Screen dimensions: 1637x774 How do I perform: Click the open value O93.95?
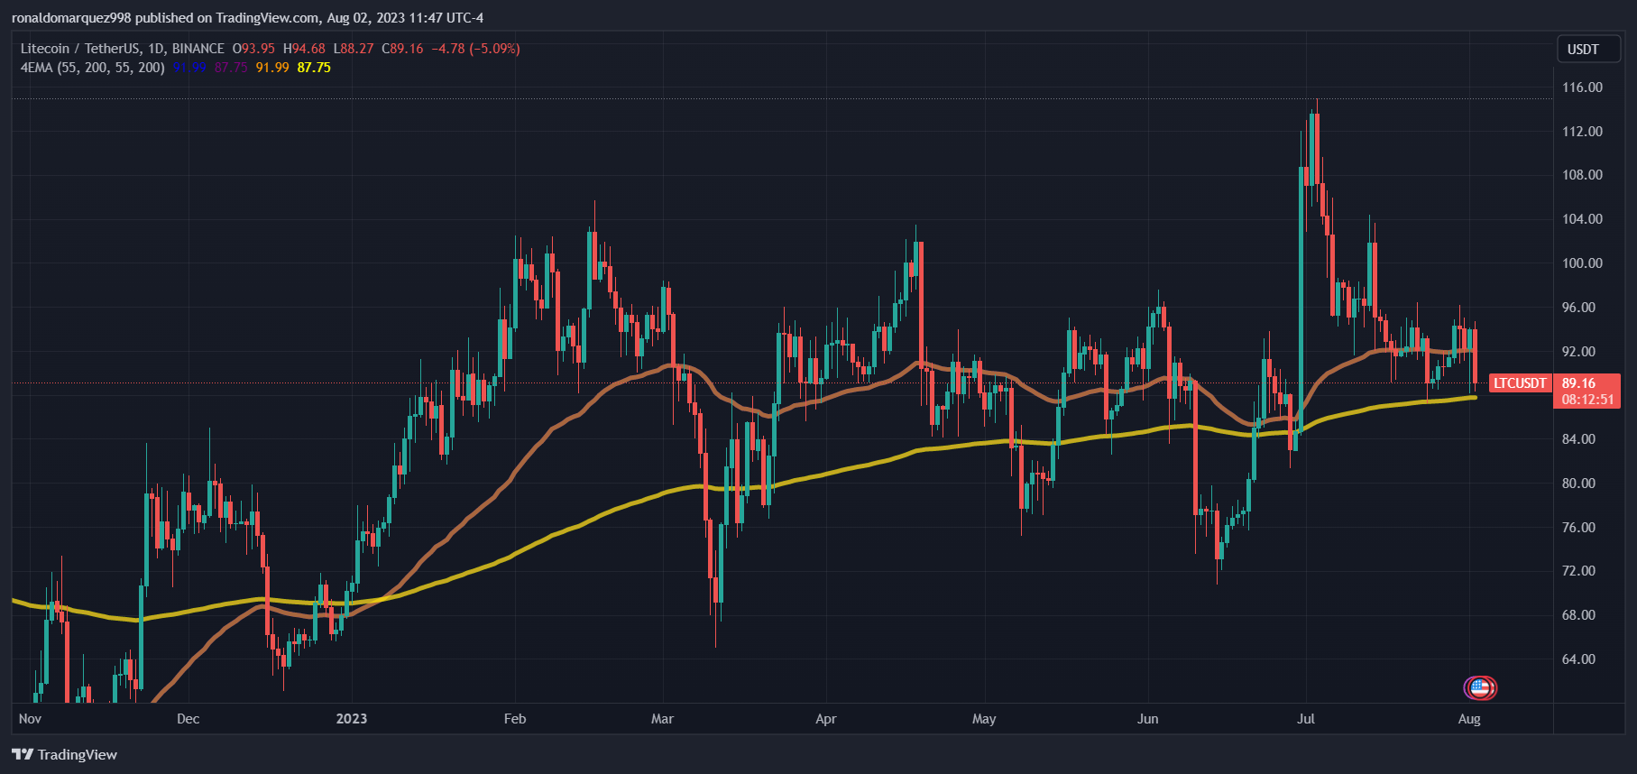pyautogui.click(x=253, y=49)
